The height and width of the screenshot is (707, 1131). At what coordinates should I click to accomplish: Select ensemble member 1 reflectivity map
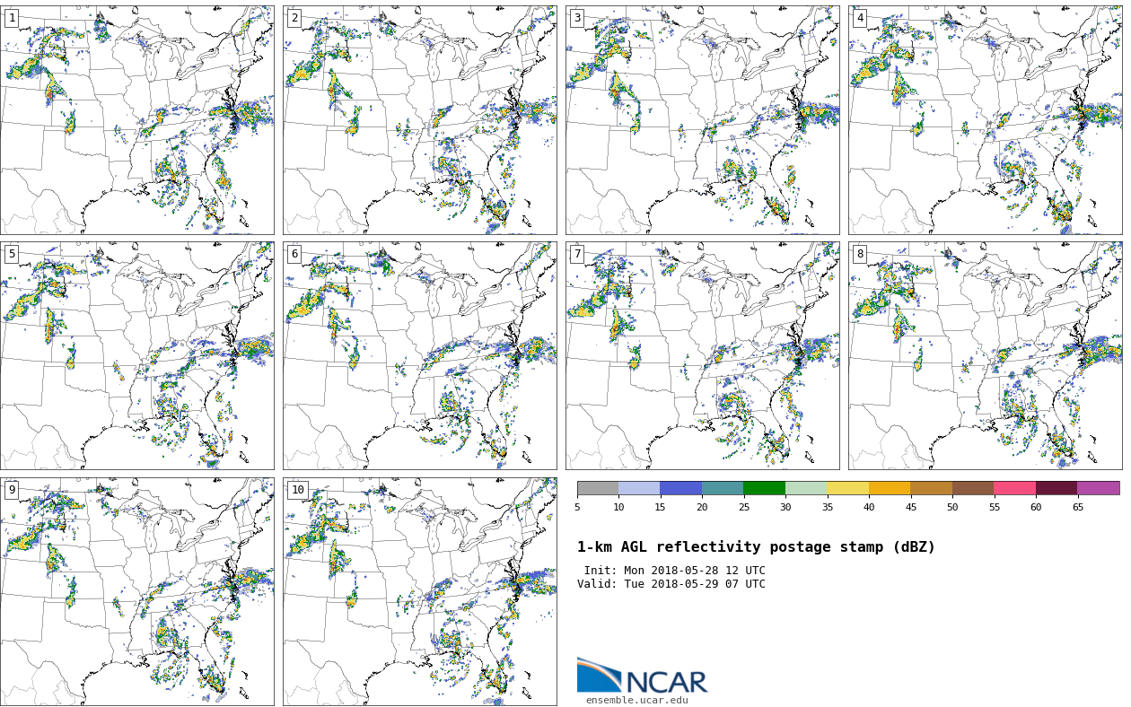tap(137, 120)
